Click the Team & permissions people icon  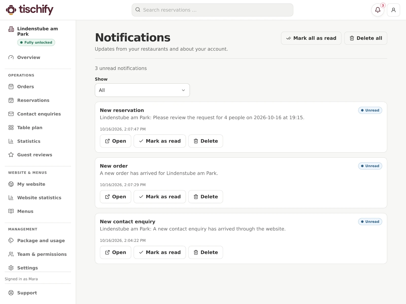tap(11, 254)
